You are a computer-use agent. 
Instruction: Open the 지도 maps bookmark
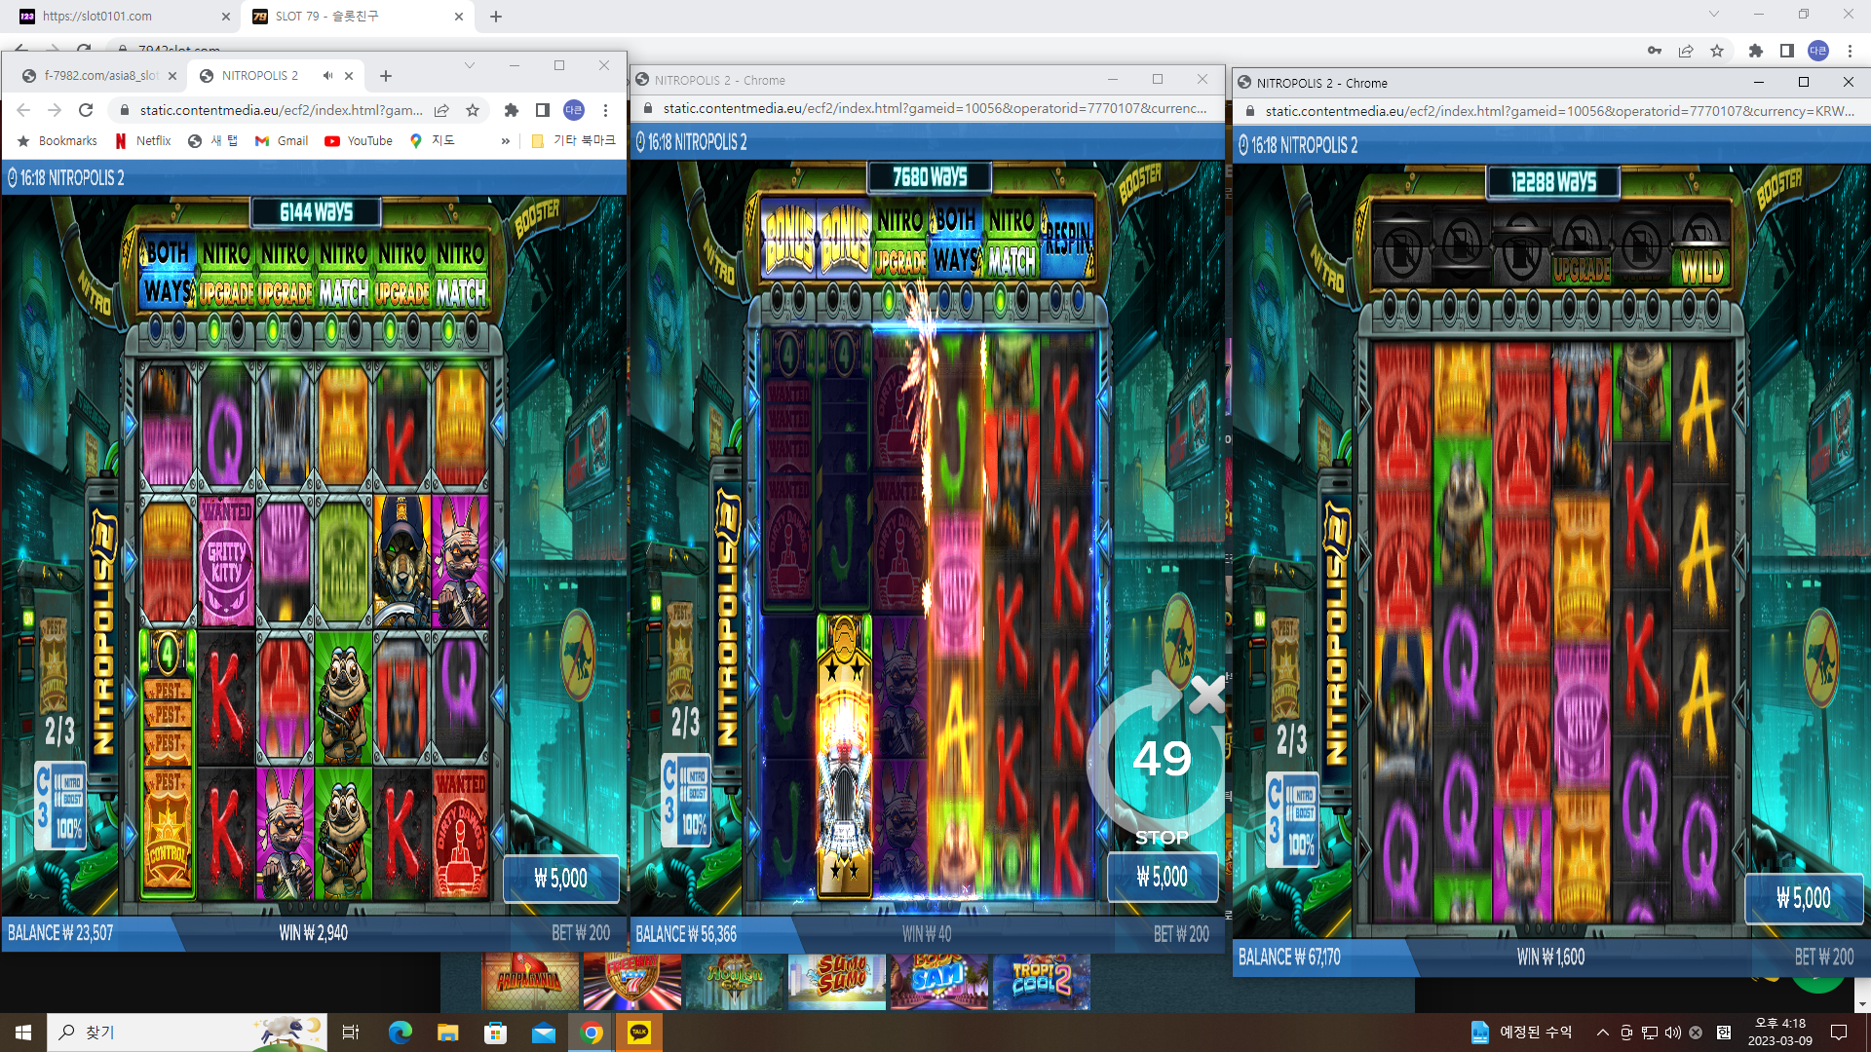433,141
